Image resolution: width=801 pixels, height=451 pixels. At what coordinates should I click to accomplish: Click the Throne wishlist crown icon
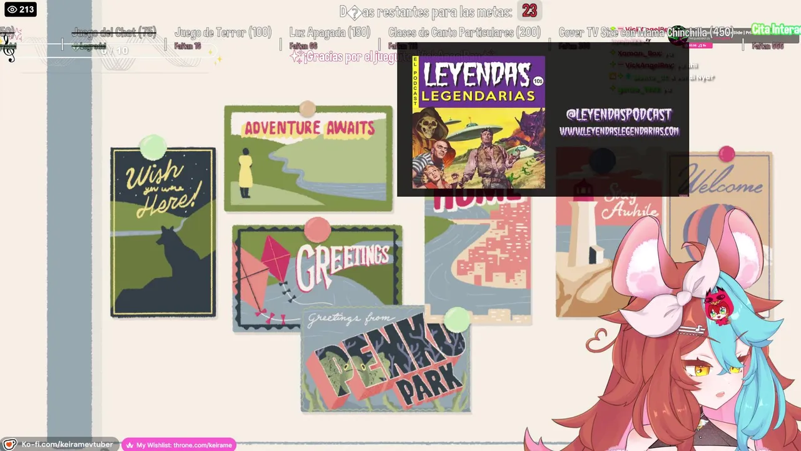click(130, 445)
